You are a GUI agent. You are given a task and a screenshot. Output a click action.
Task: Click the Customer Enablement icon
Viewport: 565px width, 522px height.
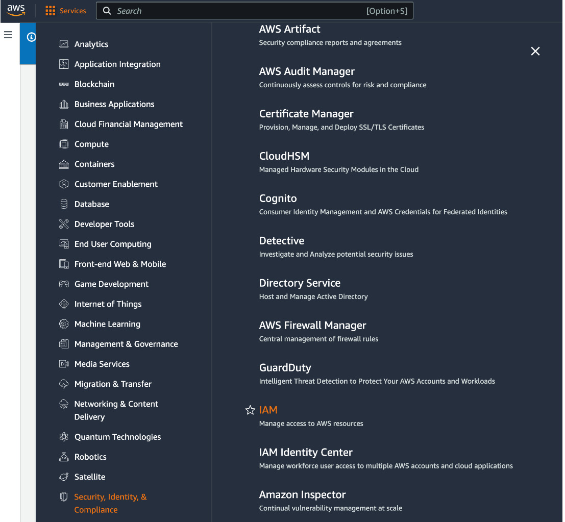click(x=64, y=184)
